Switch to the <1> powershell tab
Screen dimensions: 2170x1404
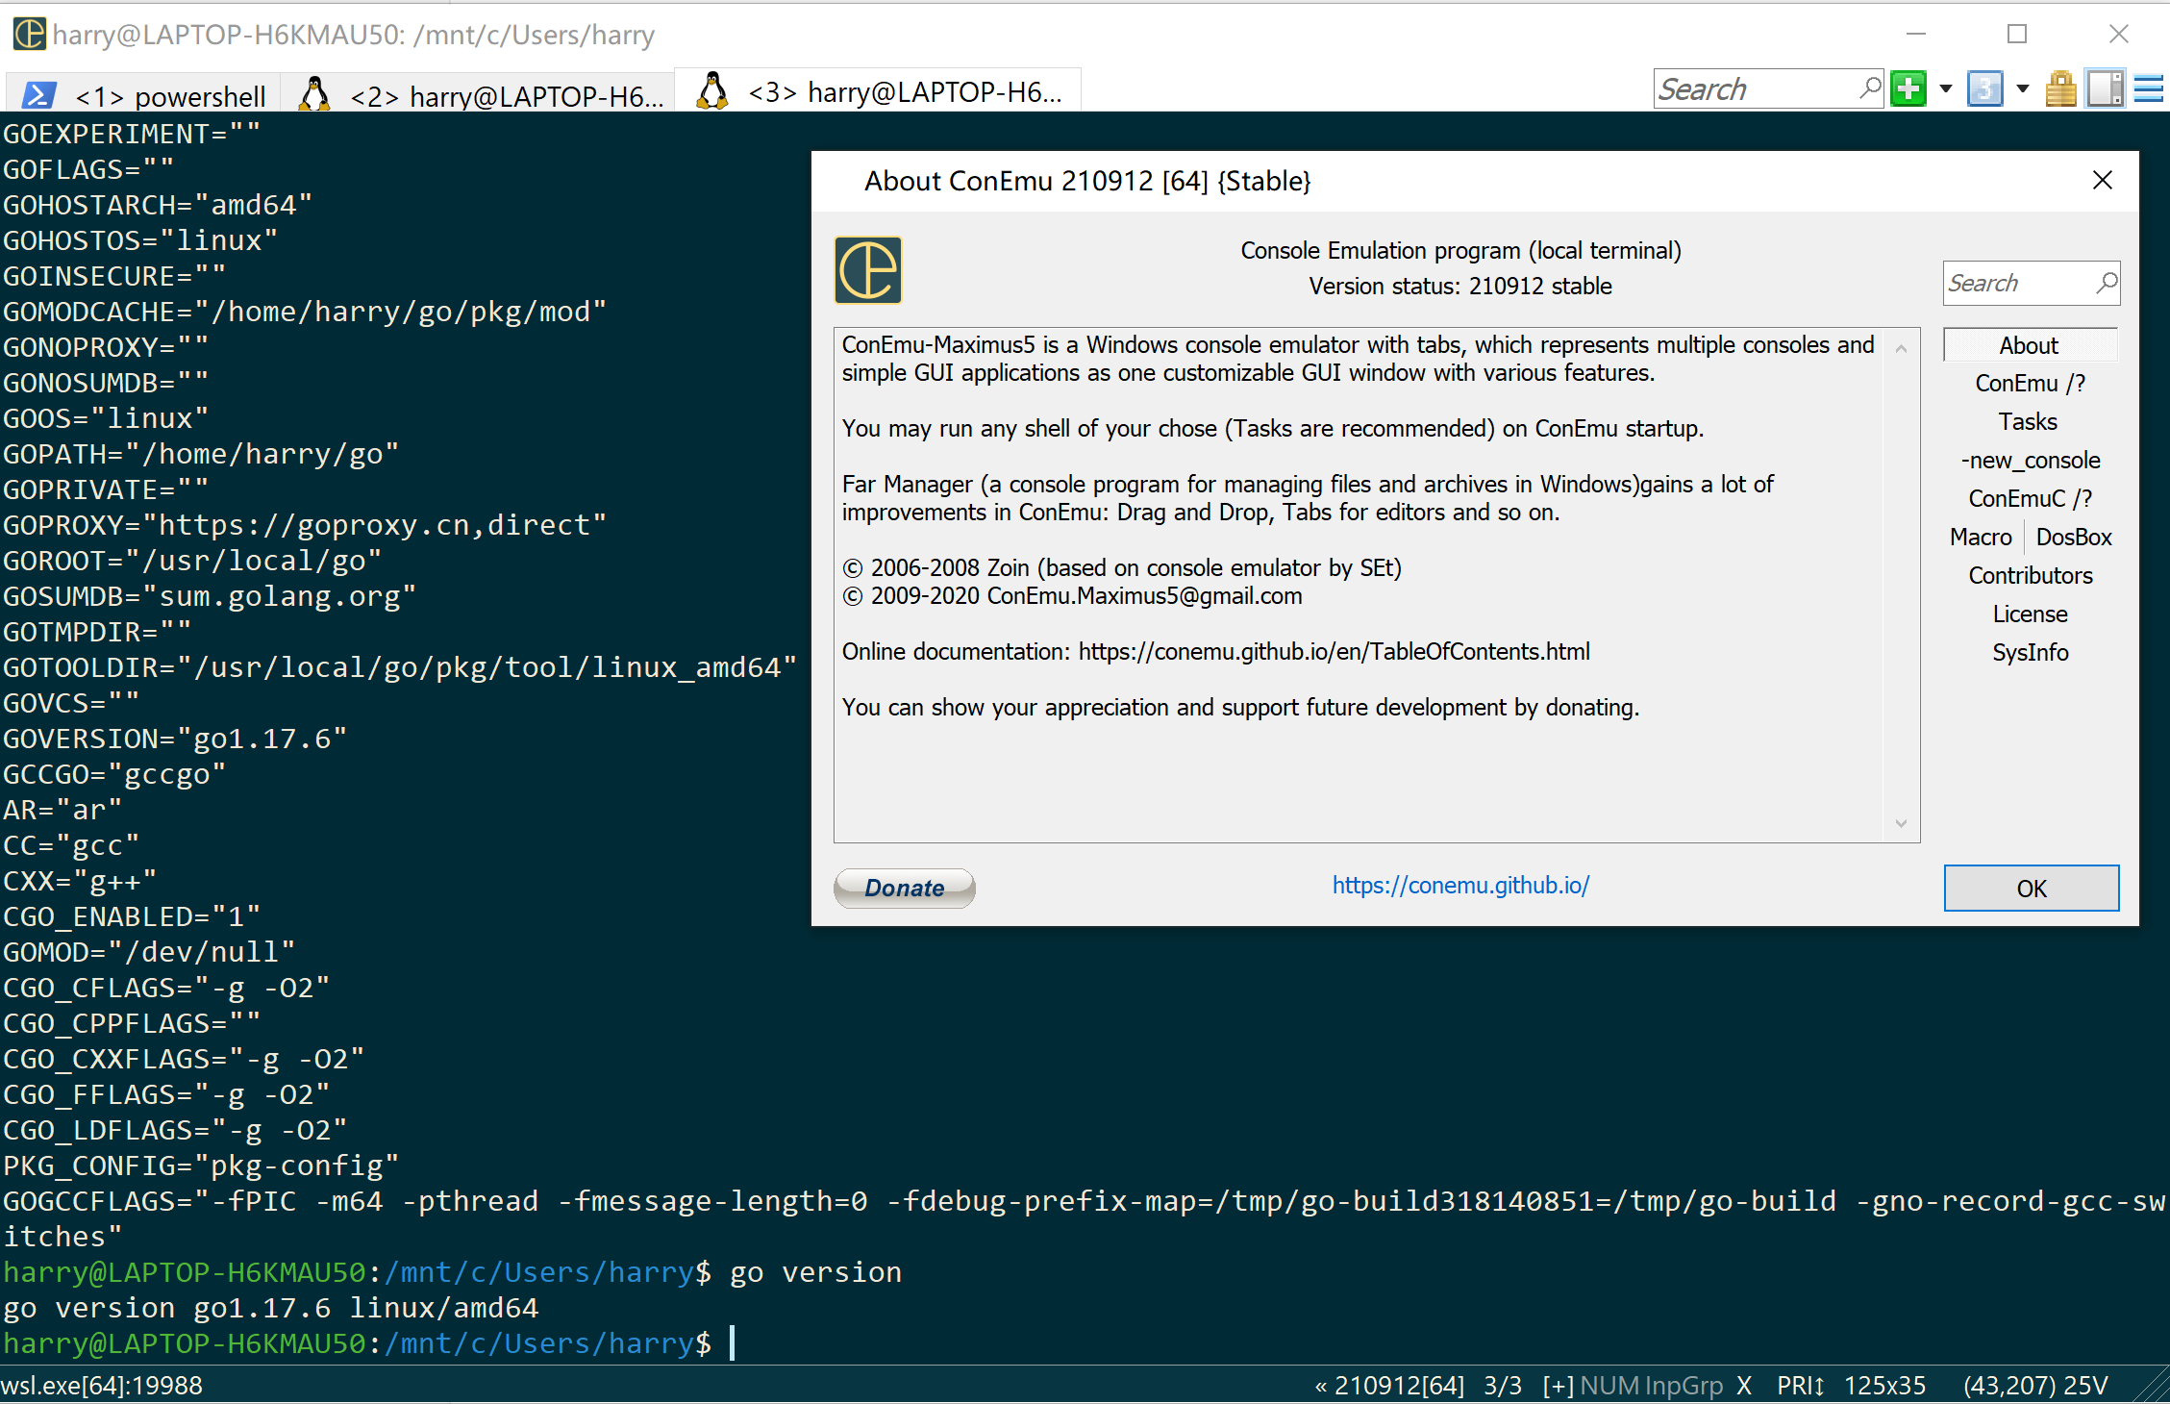point(144,96)
